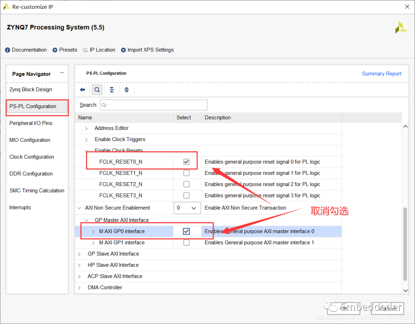This screenshot has width=415, height=324.
Task: Check M AXI GP1 interface checkbox
Action: click(186, 243)
